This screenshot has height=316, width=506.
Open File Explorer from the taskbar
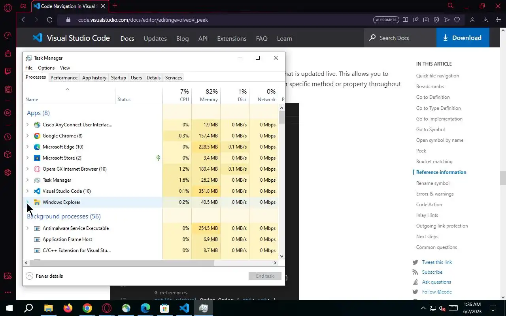[x=48, y=308]
